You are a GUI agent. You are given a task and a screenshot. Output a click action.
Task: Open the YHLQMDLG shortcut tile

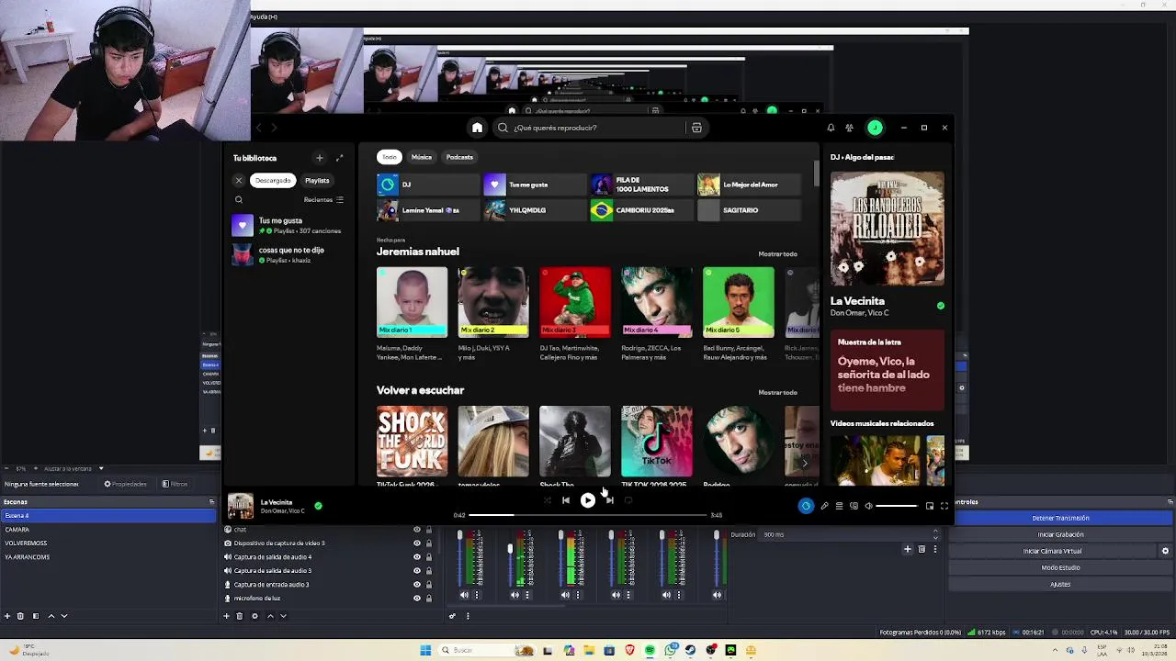(x=534, y=210)
